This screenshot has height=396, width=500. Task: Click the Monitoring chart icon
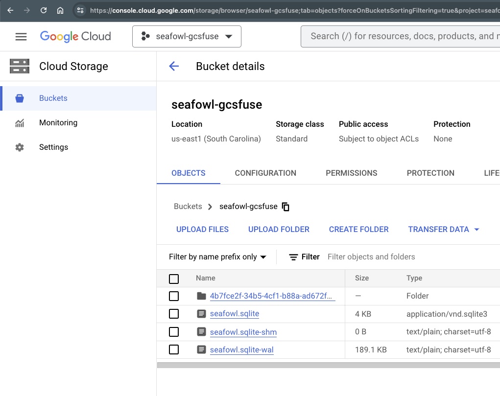(20, 123)
